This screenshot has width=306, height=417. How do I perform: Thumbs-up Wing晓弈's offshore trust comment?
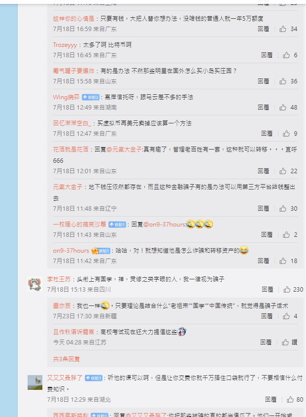point(288,107)
